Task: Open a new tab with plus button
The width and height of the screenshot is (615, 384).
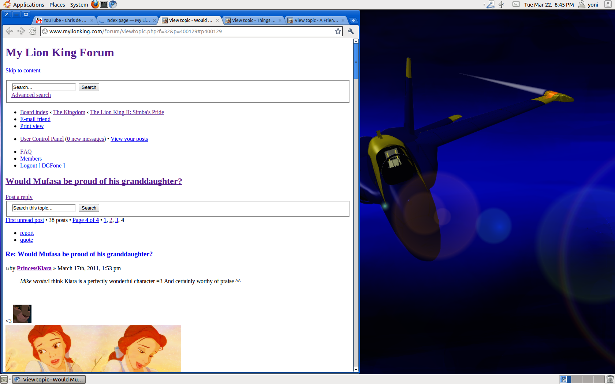Action: [354, 20]
